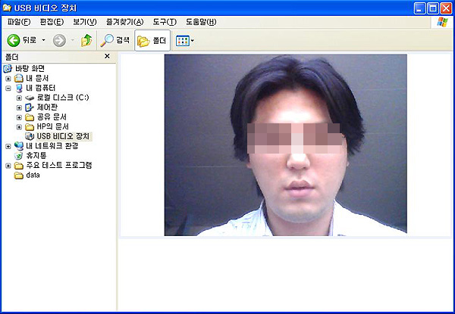Close the USB 비디오 장치 window
The height and width of the screenshot is (314, 455).
click(x=446, y=8)
